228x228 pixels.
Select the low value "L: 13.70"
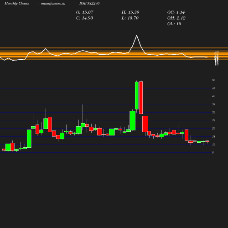130,18
